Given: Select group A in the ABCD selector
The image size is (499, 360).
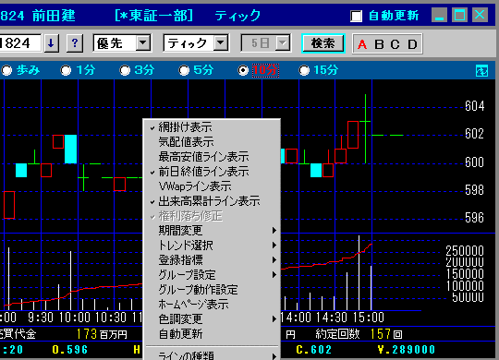Looking at the screenshot, I should tap(362, 44).
